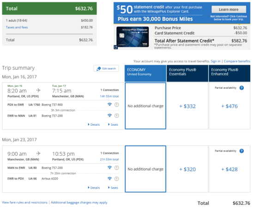Click external link icon on card image

[x=115, y=47]
